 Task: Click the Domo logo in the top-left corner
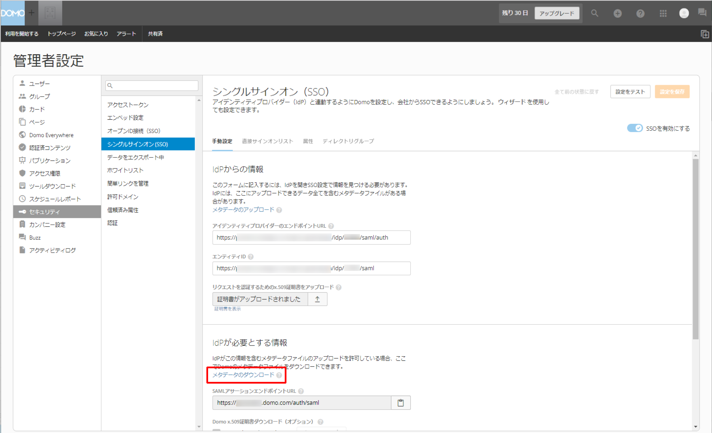click(12, 13)
